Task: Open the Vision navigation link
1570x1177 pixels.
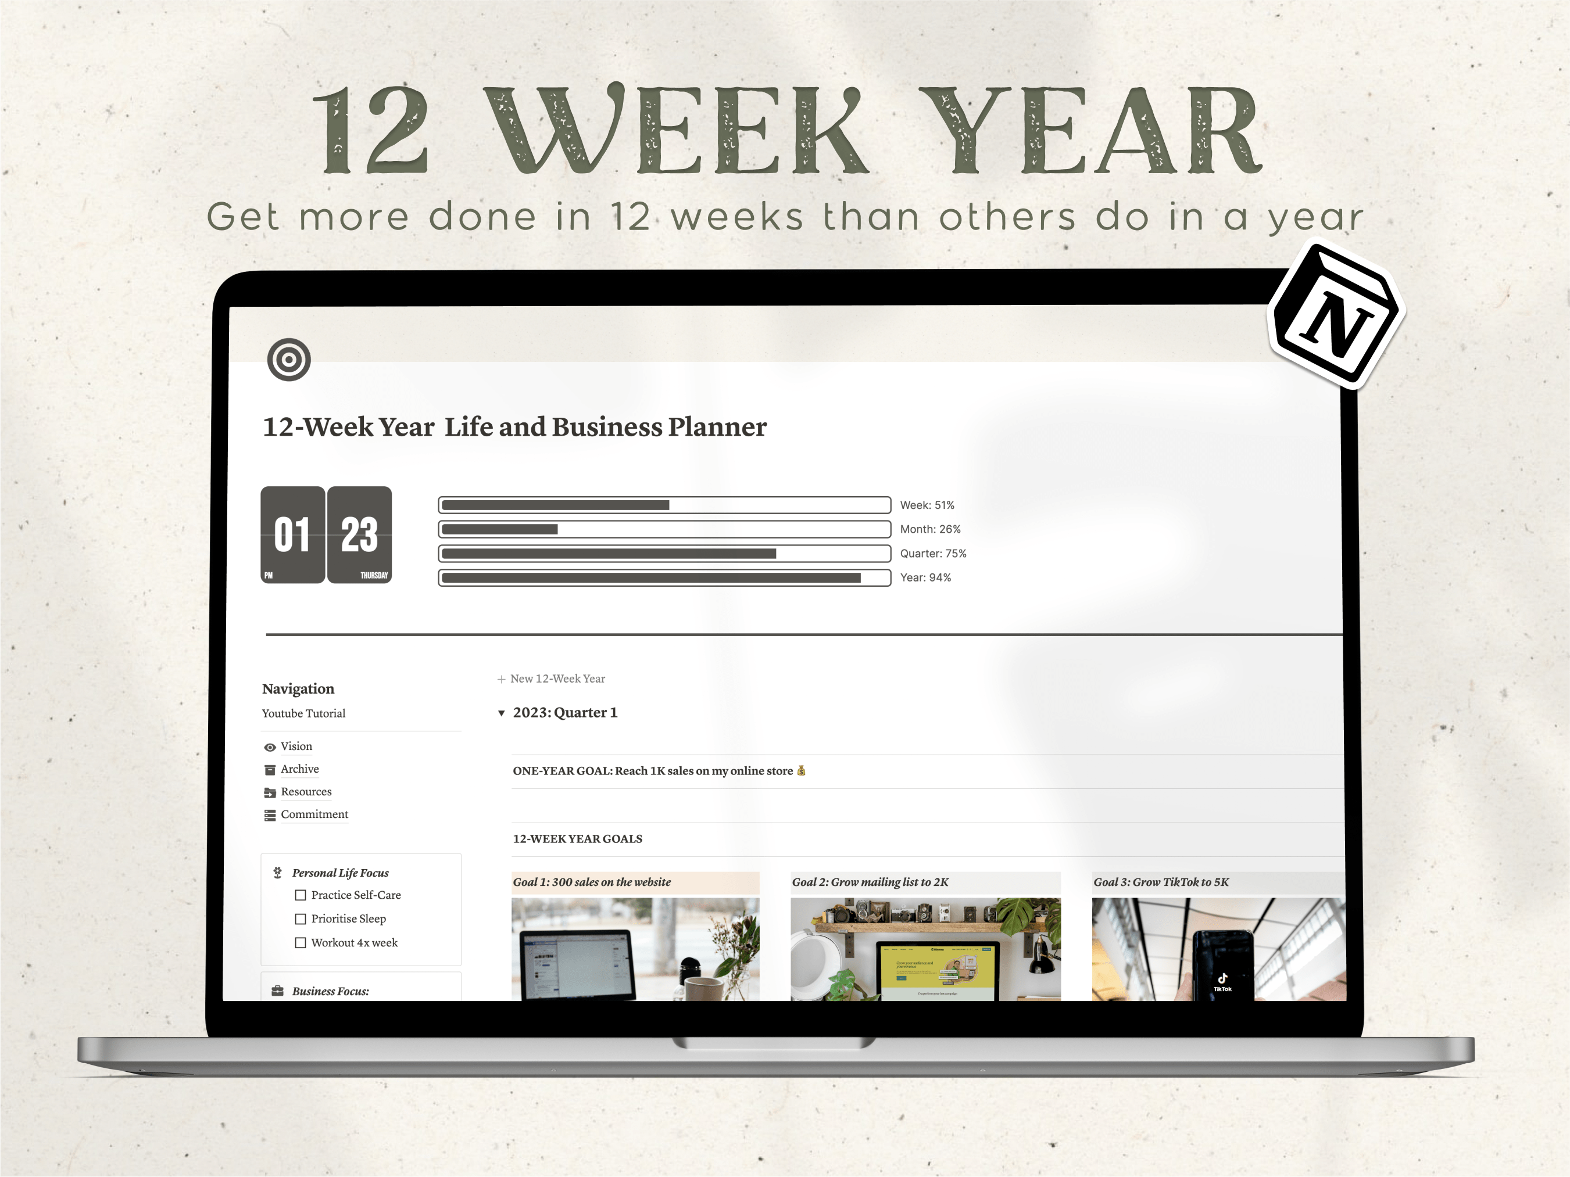Action: point(297,745)
